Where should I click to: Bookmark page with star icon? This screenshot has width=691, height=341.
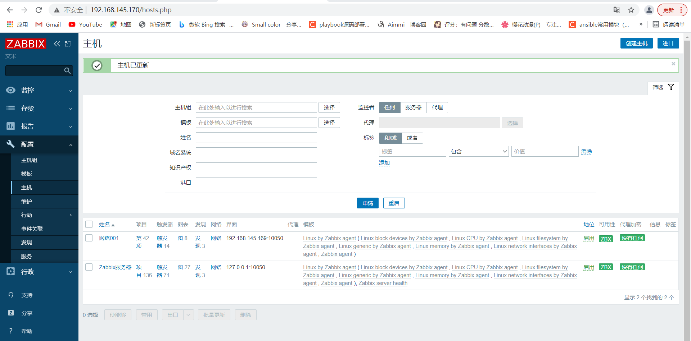click(x=631, y=10)
